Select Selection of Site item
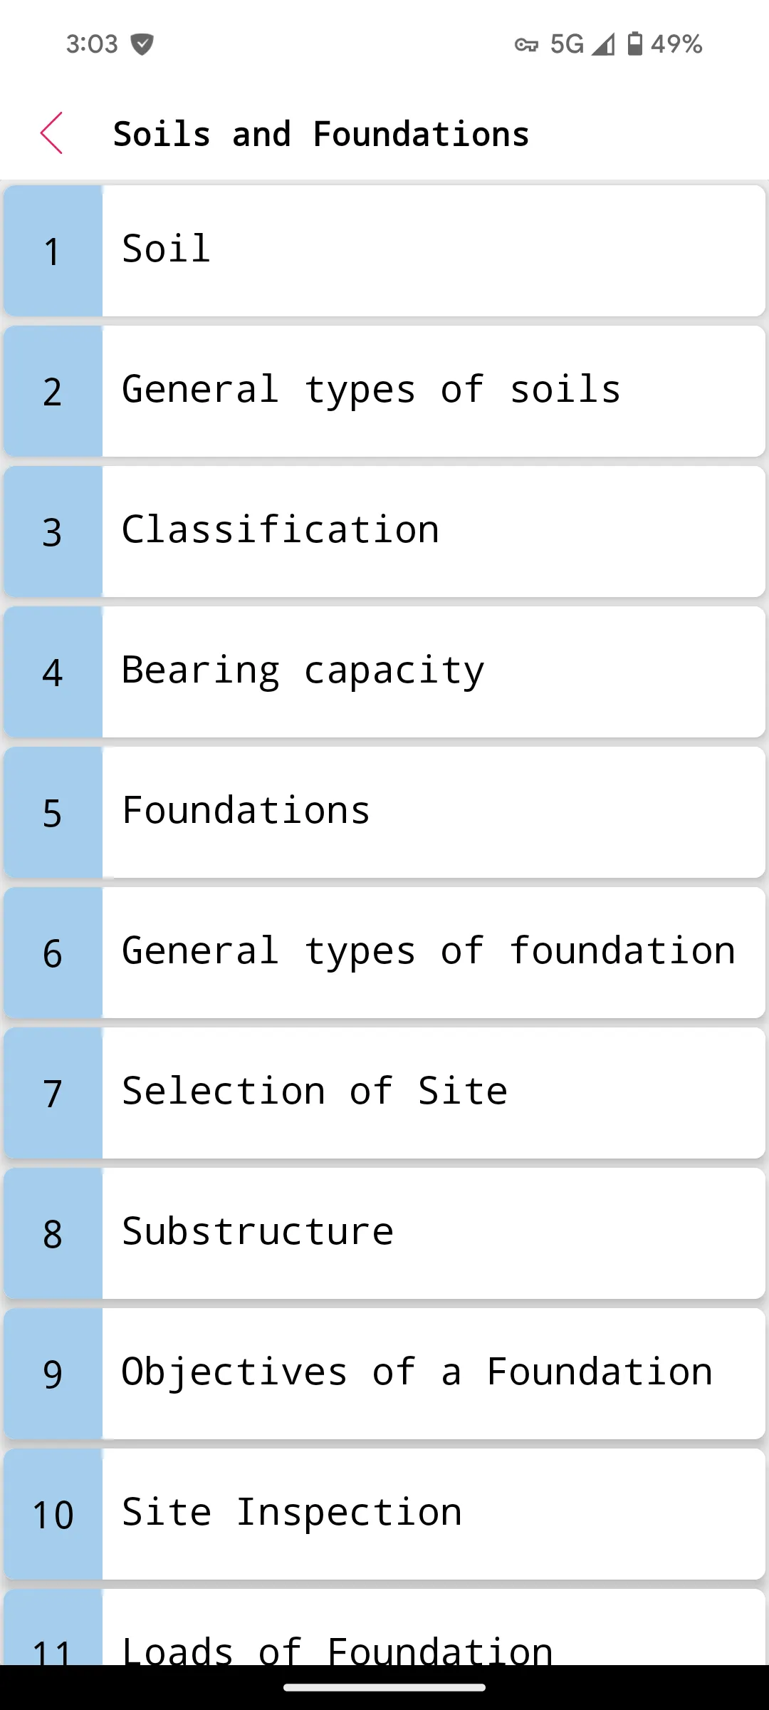This screenshot has height=1710, width=769. [x=384, y=1093]
